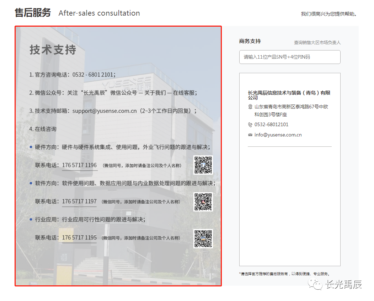Click the industry application QR code
The height and width of the screenshot is (301, 374).
[x=203, y=238]
